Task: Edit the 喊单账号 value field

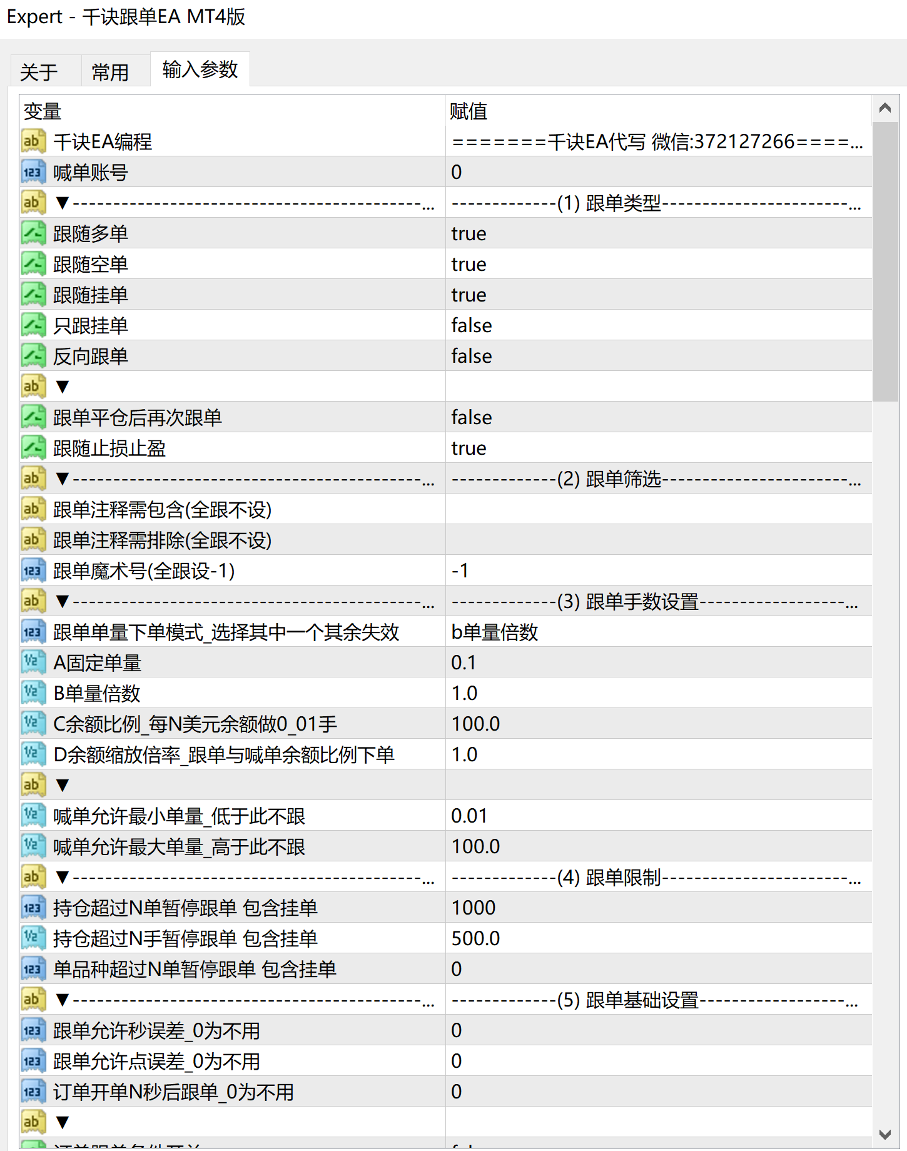Action: point(659,172)
